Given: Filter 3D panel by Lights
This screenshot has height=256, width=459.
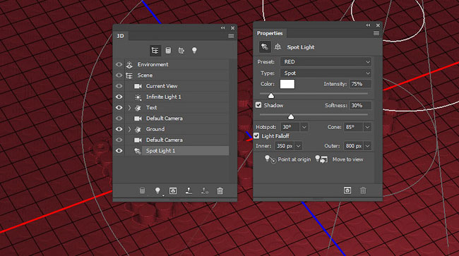Looking at the screenshot, I should (x=194, y=51).
